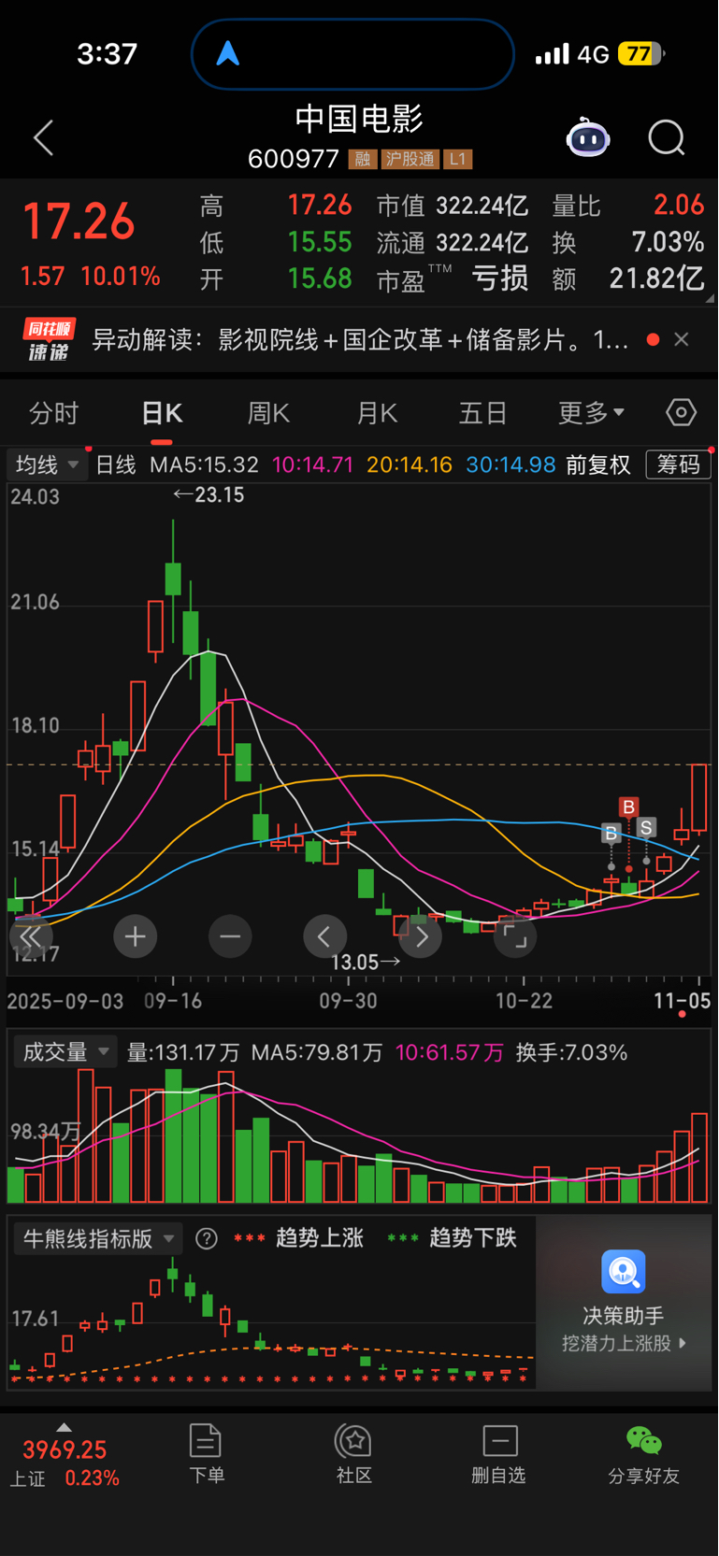Viewport: 719px width, 1556px height.
Task: Go back using the top-left arrow
Action: point(44,138)
